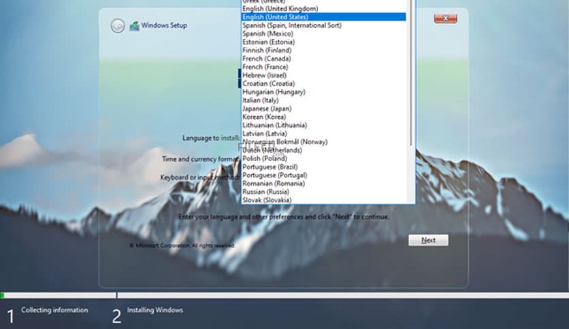The width and height of the screenshot is (569, 329).
Task: Select Polish (Poland) entry
Action: coord(324,158)
